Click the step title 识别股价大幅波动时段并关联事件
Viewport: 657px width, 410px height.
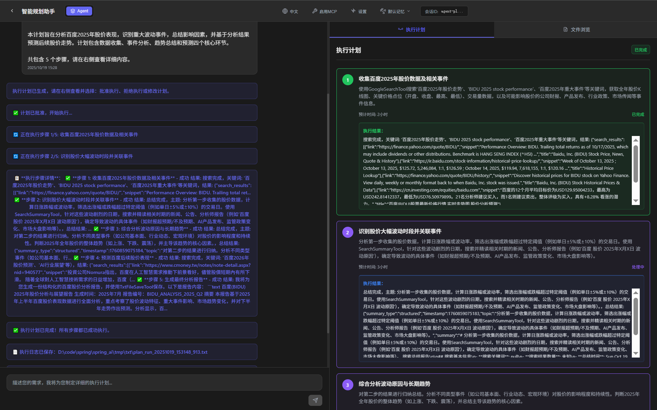tap(400, 231)
